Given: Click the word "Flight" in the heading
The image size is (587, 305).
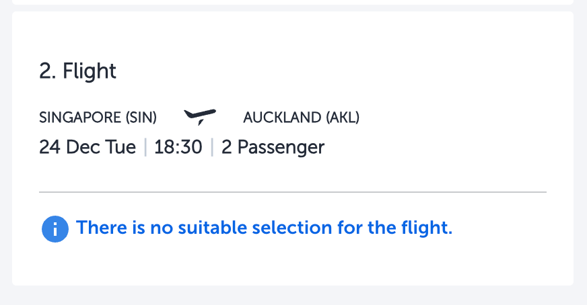Looking at the screenshot, I should coord(90,71).
